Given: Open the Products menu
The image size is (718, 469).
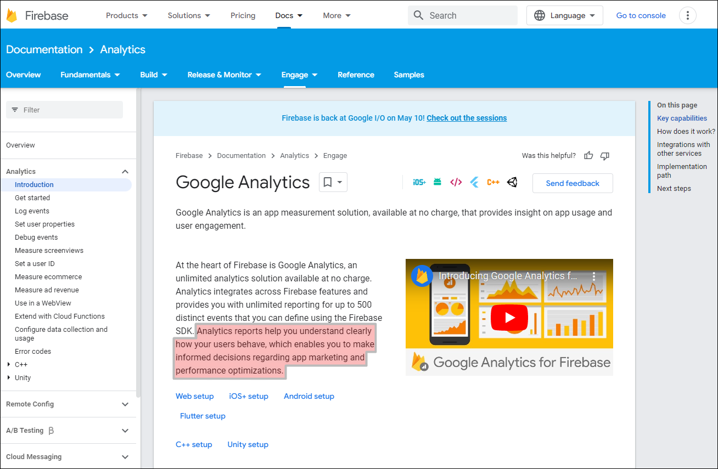Looking at the screenshot, I should point(127,15).
